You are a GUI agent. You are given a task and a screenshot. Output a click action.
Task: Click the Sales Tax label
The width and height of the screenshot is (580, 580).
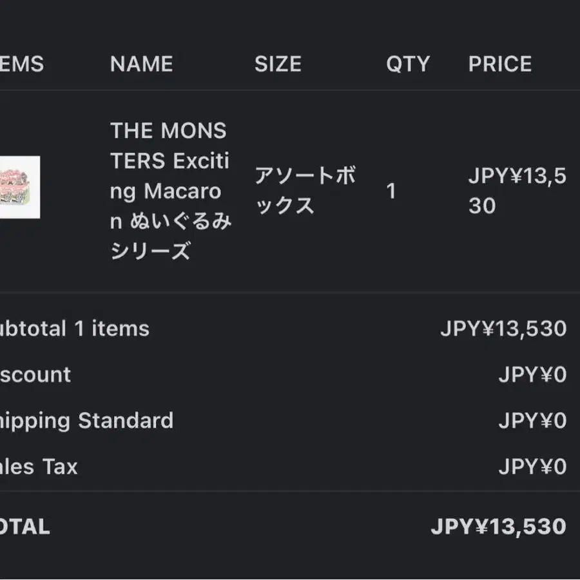tap(39, 467)
